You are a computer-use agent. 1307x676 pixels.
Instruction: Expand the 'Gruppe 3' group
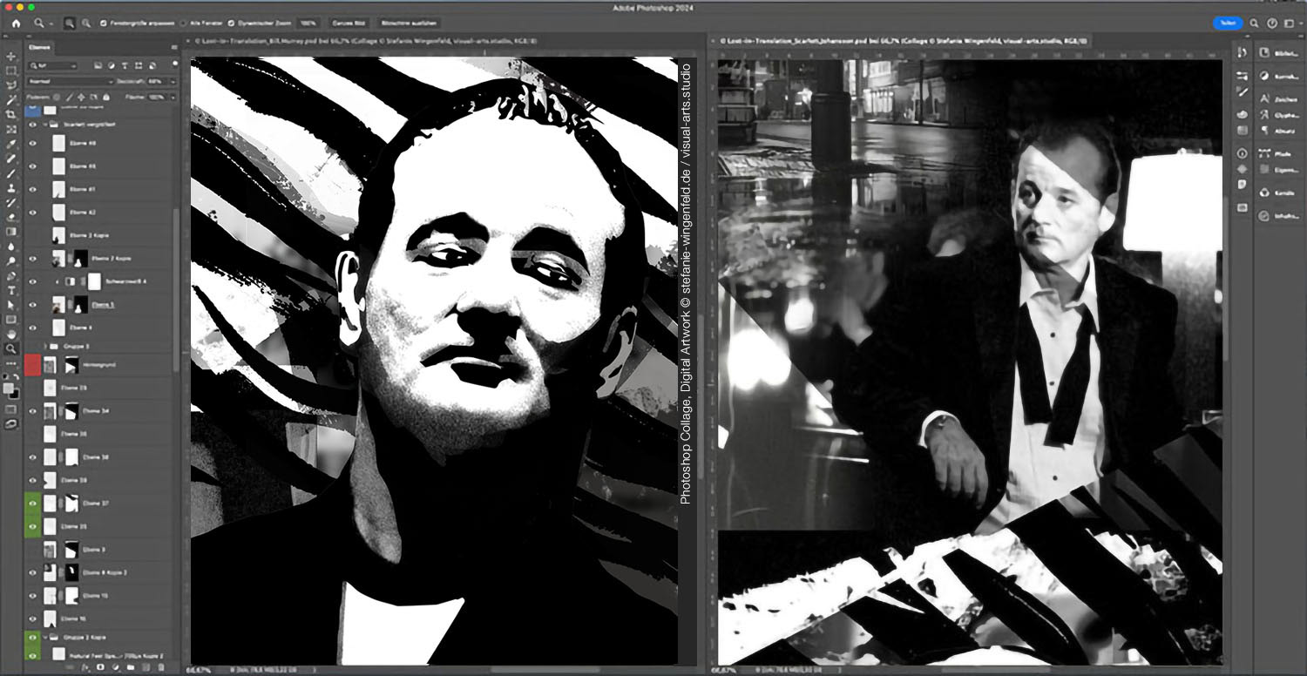point(44,346)
